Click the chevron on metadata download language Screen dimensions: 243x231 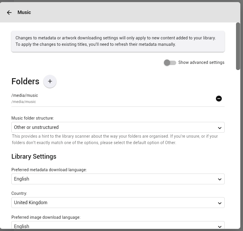(x=220, y=179)
